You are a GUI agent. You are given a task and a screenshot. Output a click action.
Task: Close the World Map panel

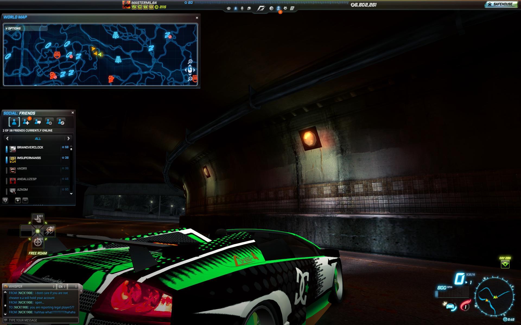197,18
